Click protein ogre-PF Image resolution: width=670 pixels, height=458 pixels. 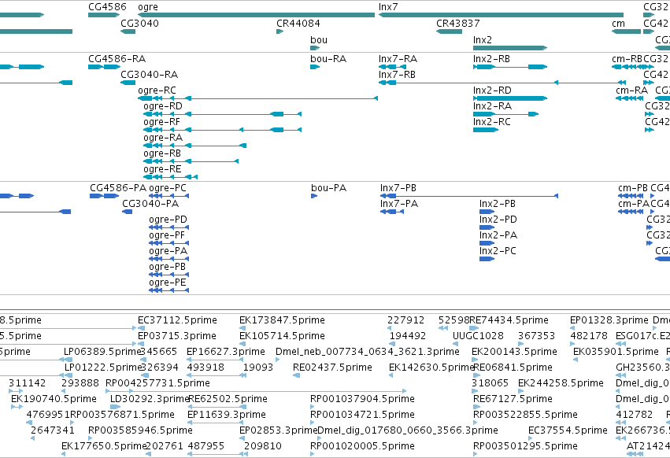[x=168, y=243]
